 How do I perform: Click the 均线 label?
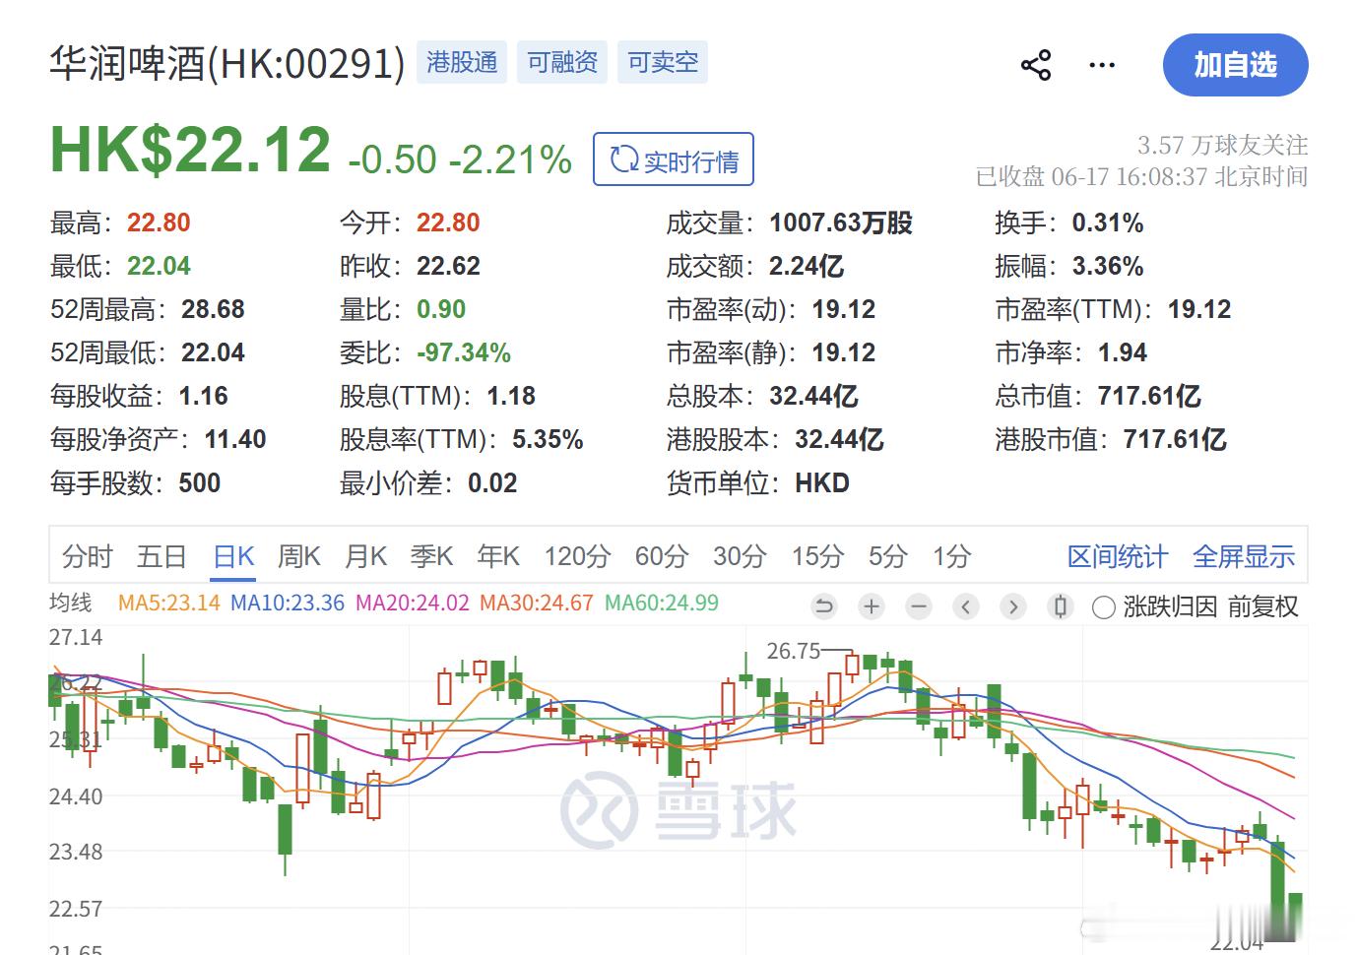(x=70, y=603)
